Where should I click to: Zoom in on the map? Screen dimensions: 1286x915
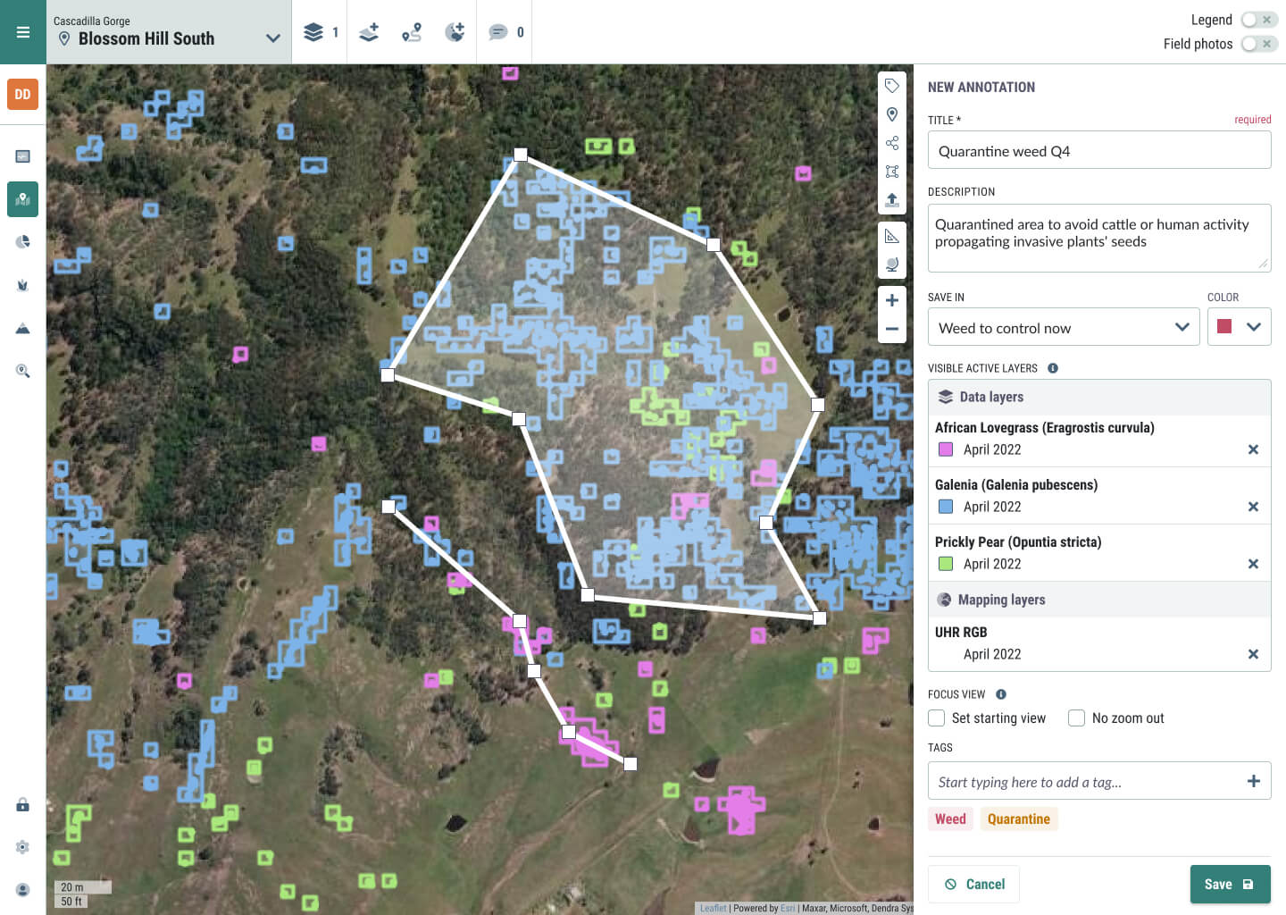pyautogui.click(x=891, y=299)
